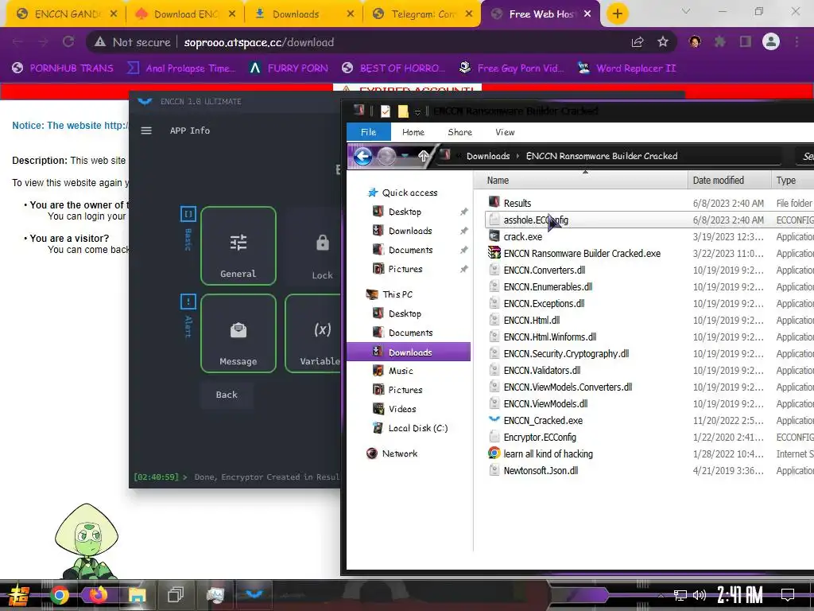Click the Explorer search box
The image size is (814, 611).
click(804, 156)
